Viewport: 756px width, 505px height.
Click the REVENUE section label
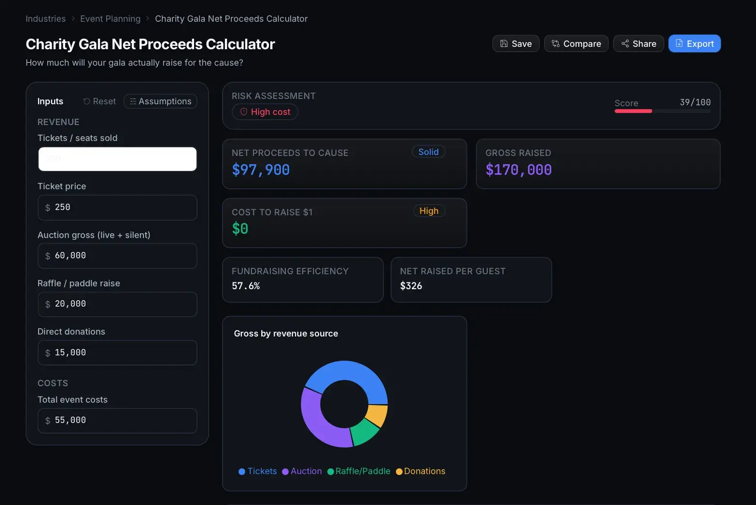pyautogui.click(x=58, y=122)
